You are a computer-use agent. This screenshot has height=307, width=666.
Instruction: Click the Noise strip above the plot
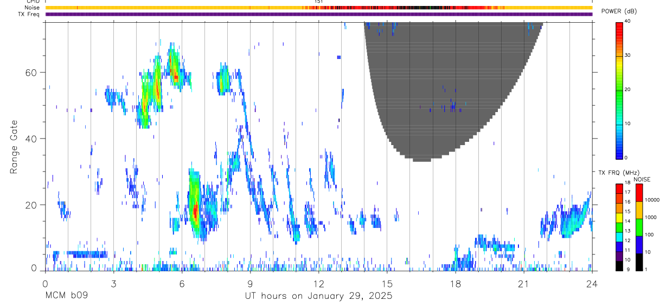(318, 8)
